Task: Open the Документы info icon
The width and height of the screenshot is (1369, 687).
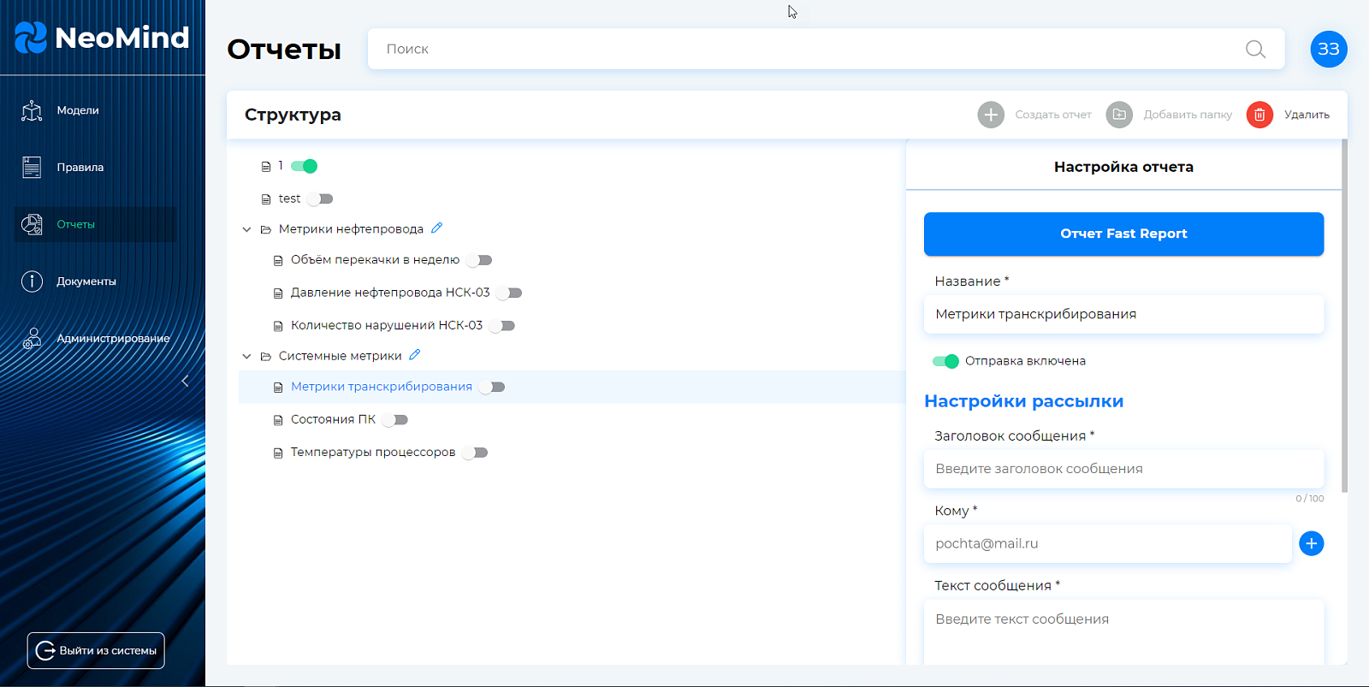Action: pos(32,281)
